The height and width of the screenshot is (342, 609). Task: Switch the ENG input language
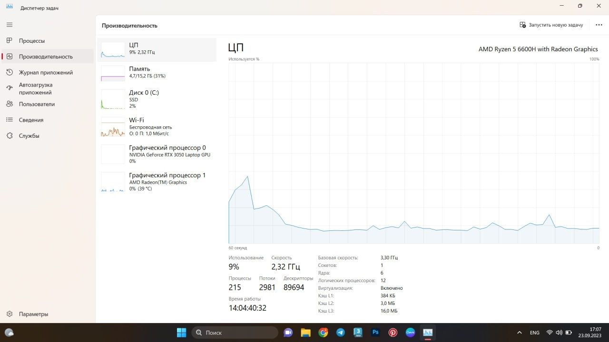(x=534, y=332)
